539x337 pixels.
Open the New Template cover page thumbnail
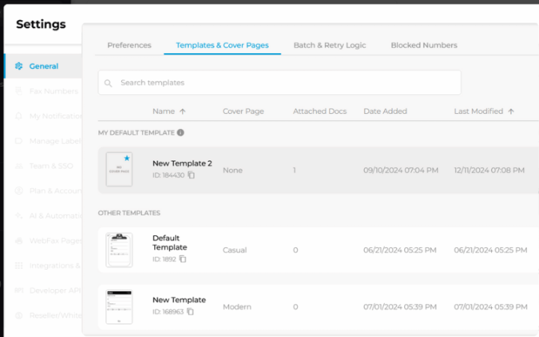point(119,306)
